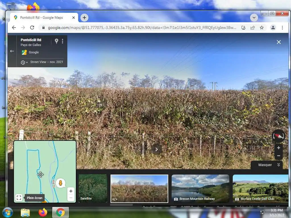
Task: Zoom out on the minimap
Action: [x=71, y=198]
